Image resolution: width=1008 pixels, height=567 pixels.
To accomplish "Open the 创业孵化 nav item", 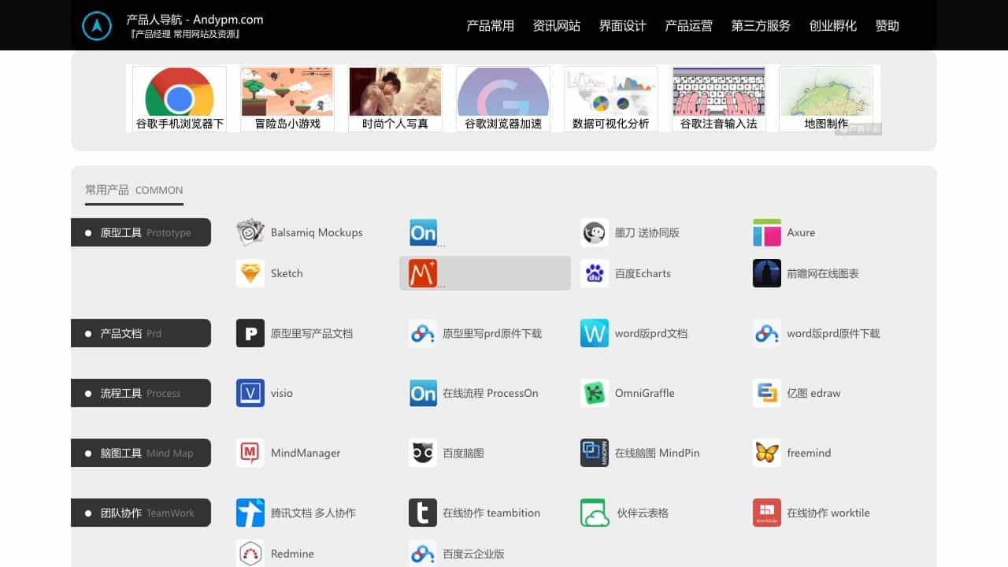I will [x=833, y=26].
